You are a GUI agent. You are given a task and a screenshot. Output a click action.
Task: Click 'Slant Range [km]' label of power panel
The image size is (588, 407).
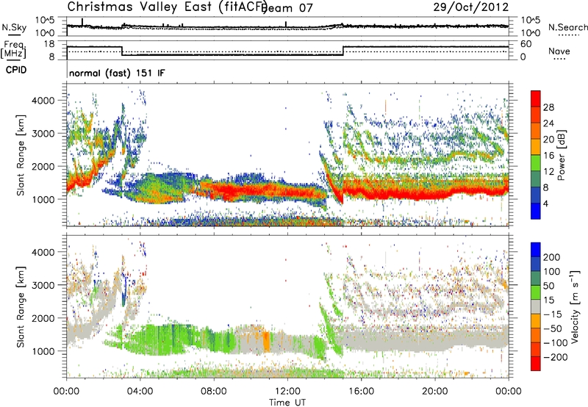tap(21, 155)
